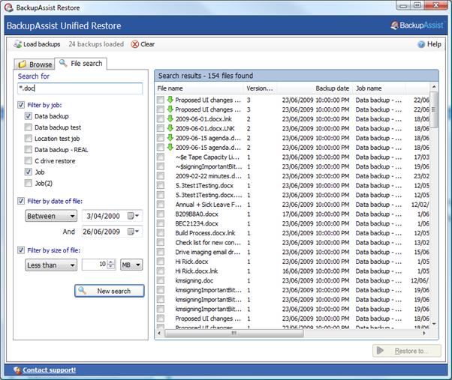Switch to the Browse tab
452x380 pixels.
click(x=35, y=64)
